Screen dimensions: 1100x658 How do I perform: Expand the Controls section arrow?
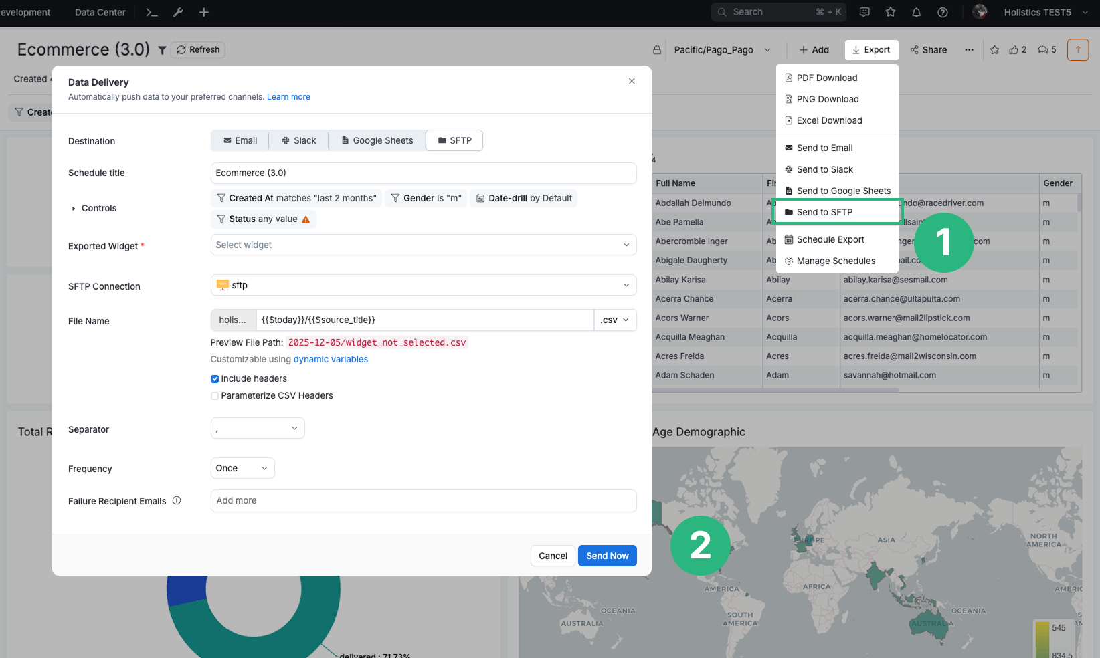tap(74, 209)
